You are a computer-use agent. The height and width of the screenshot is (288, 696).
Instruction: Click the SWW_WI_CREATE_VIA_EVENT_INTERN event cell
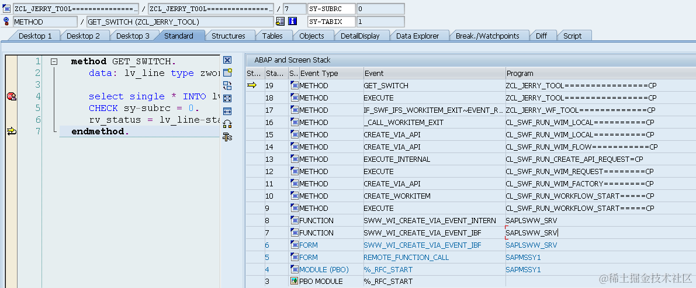(x=434, y=220)
